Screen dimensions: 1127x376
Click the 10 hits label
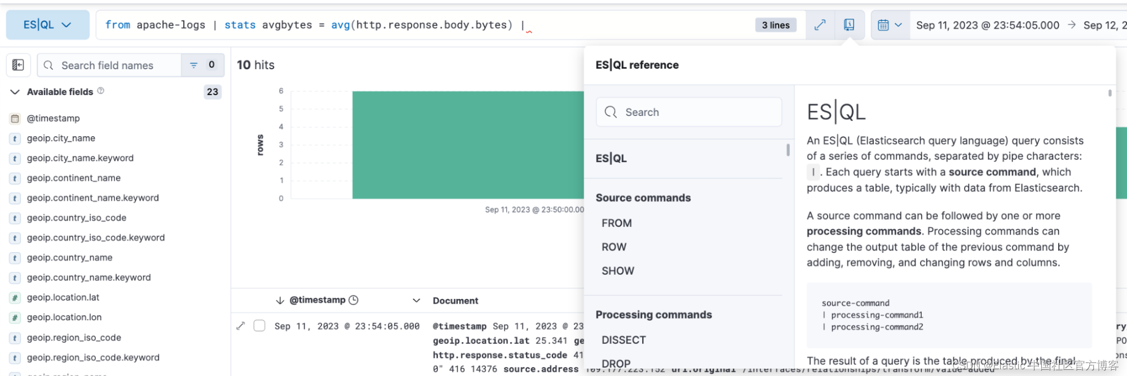pos(255,65)
